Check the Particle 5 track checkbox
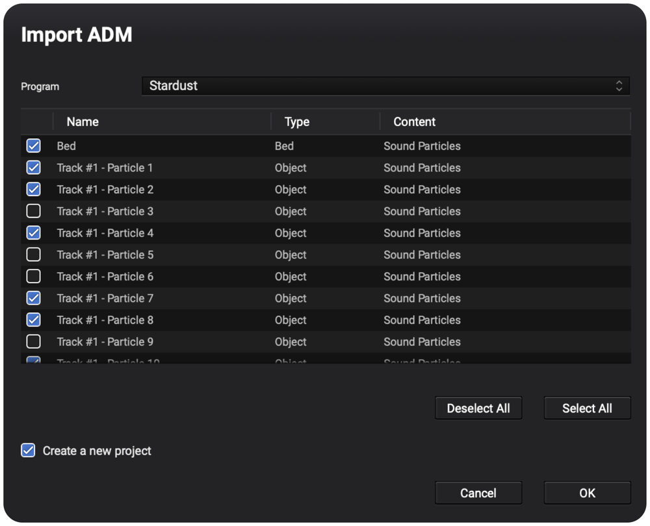The image size is (650, 526). [33, 255]
